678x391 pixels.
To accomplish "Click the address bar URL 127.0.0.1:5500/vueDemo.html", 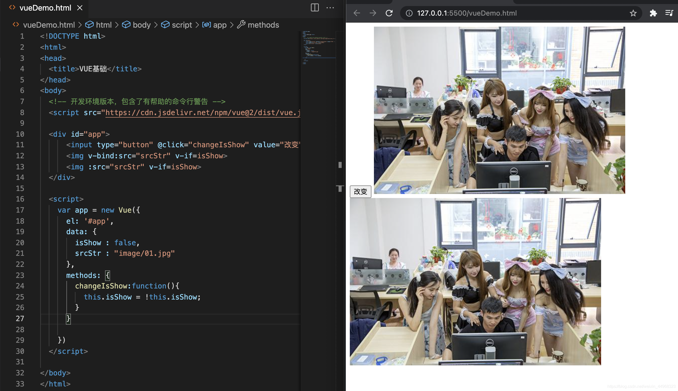I will [467, 13].
